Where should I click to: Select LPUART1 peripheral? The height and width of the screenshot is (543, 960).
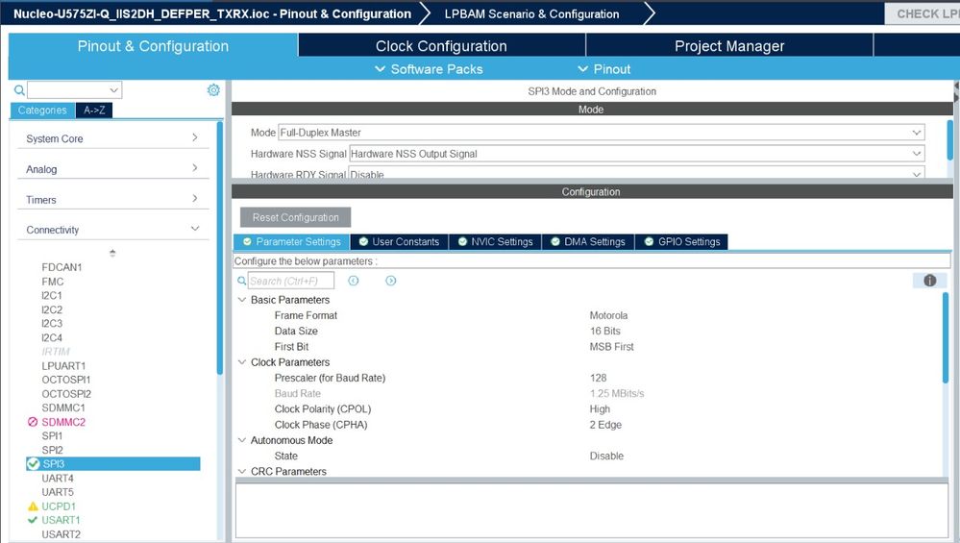pyautogui.click(x=63, y=366)
